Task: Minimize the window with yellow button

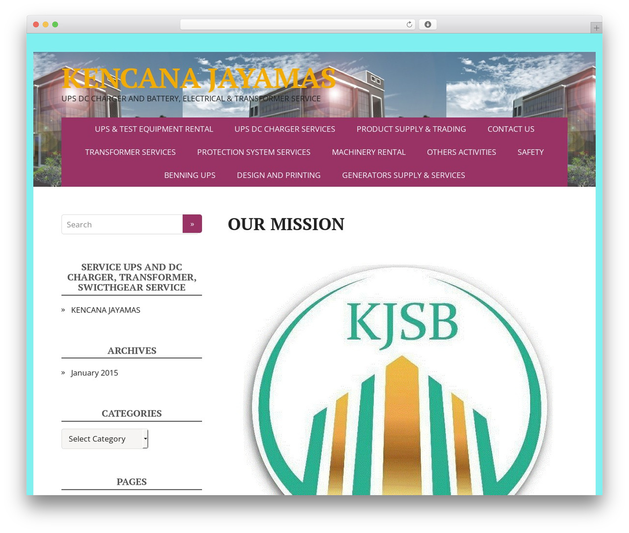Action: click(x=46, y=25)
